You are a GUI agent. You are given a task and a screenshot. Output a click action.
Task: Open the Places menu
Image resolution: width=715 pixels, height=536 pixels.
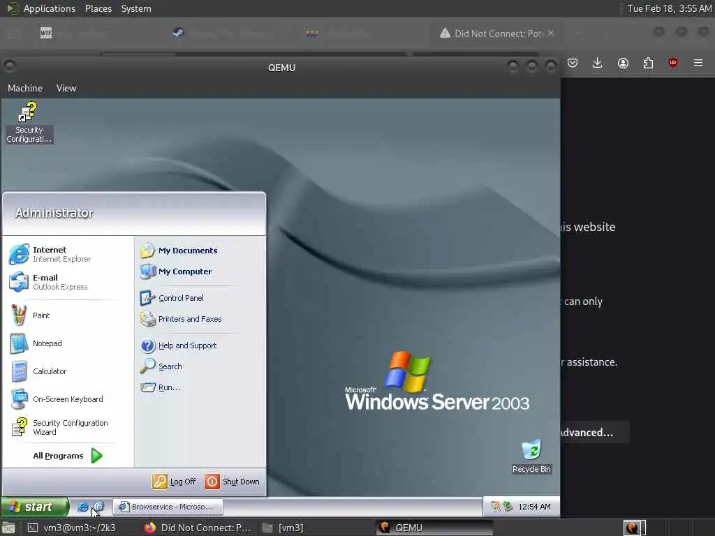tap(98, 8)
